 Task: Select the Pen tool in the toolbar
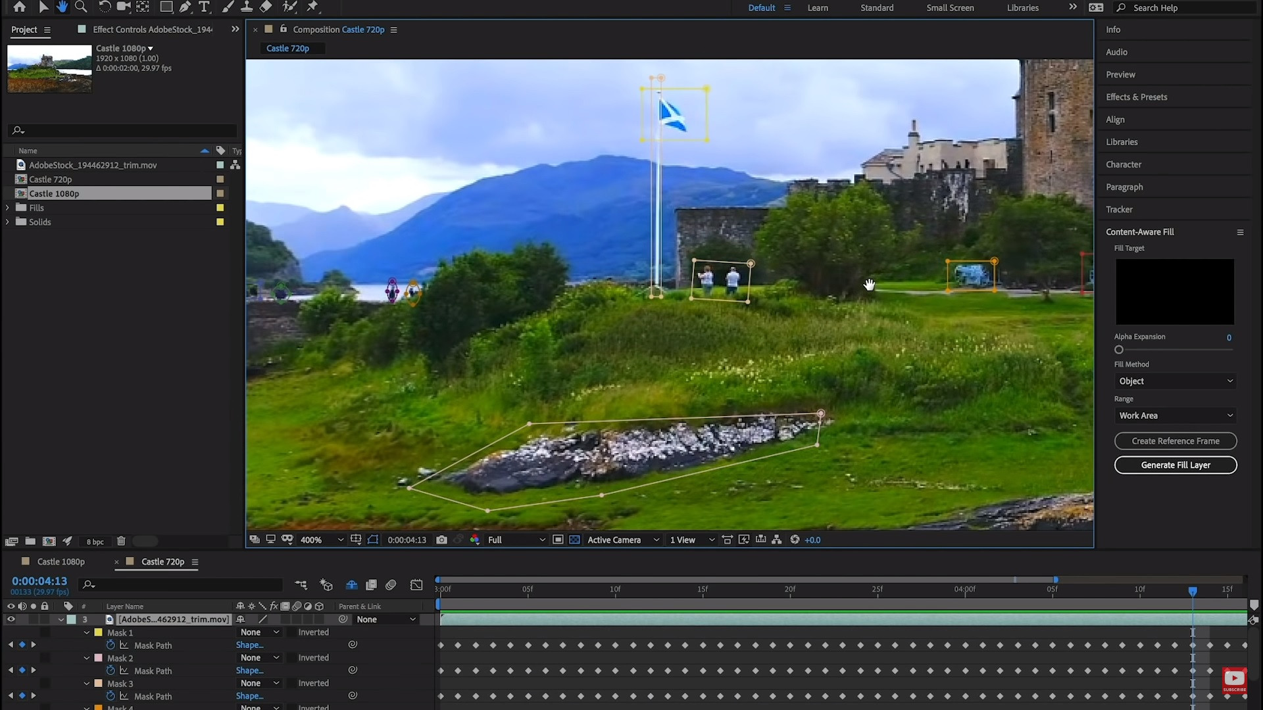click(185, 7)
